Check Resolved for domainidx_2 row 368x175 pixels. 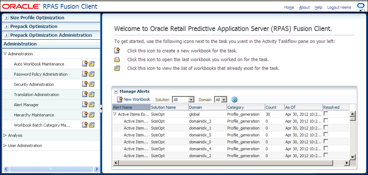pyautogui.click(x=326, y=155)
